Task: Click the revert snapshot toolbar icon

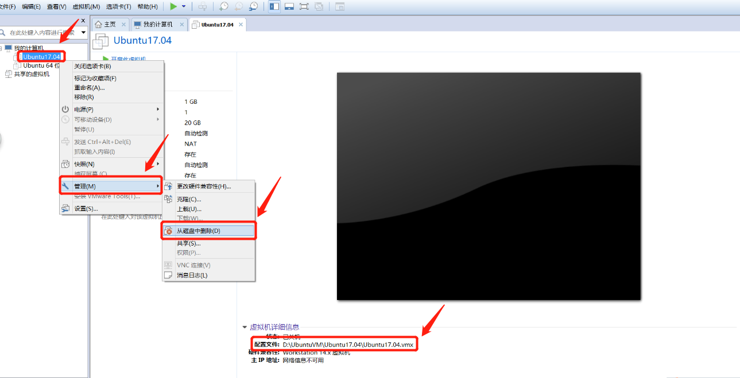Action: [238, 6]
